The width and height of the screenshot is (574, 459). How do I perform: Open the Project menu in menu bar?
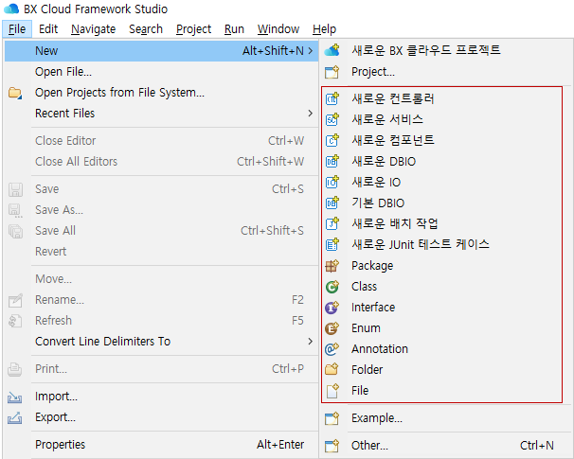[193, 29]
